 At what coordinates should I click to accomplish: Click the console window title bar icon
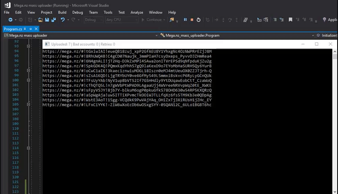[47, 44]
